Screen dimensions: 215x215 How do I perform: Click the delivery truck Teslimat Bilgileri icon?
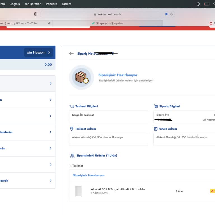(72, 106)
